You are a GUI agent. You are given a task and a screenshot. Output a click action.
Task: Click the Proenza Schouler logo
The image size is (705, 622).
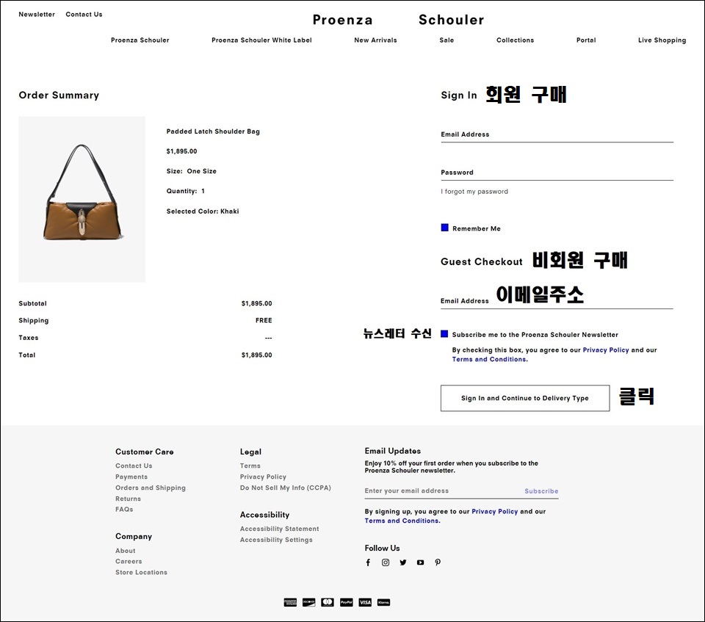tap(398, 20)
